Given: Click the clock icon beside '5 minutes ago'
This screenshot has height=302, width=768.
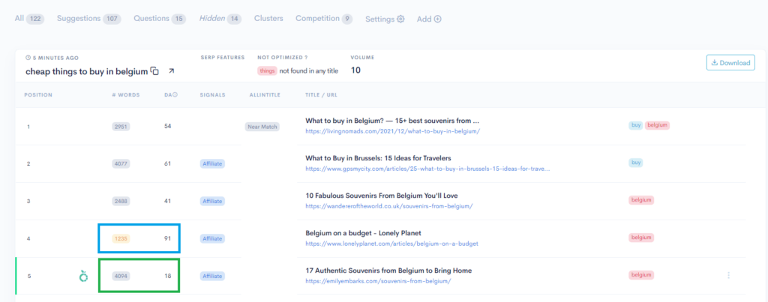Looking at the screenshot, I should pos(28,58).
